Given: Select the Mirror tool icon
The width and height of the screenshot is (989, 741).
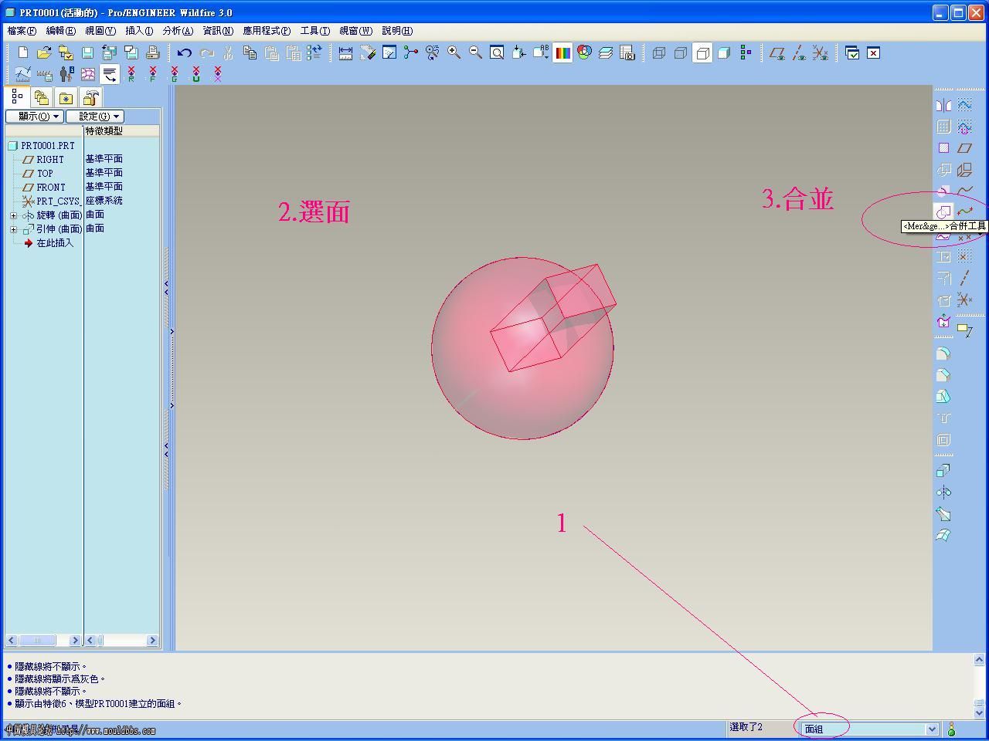Looking at the screenshot, I should tap(943, 105).
